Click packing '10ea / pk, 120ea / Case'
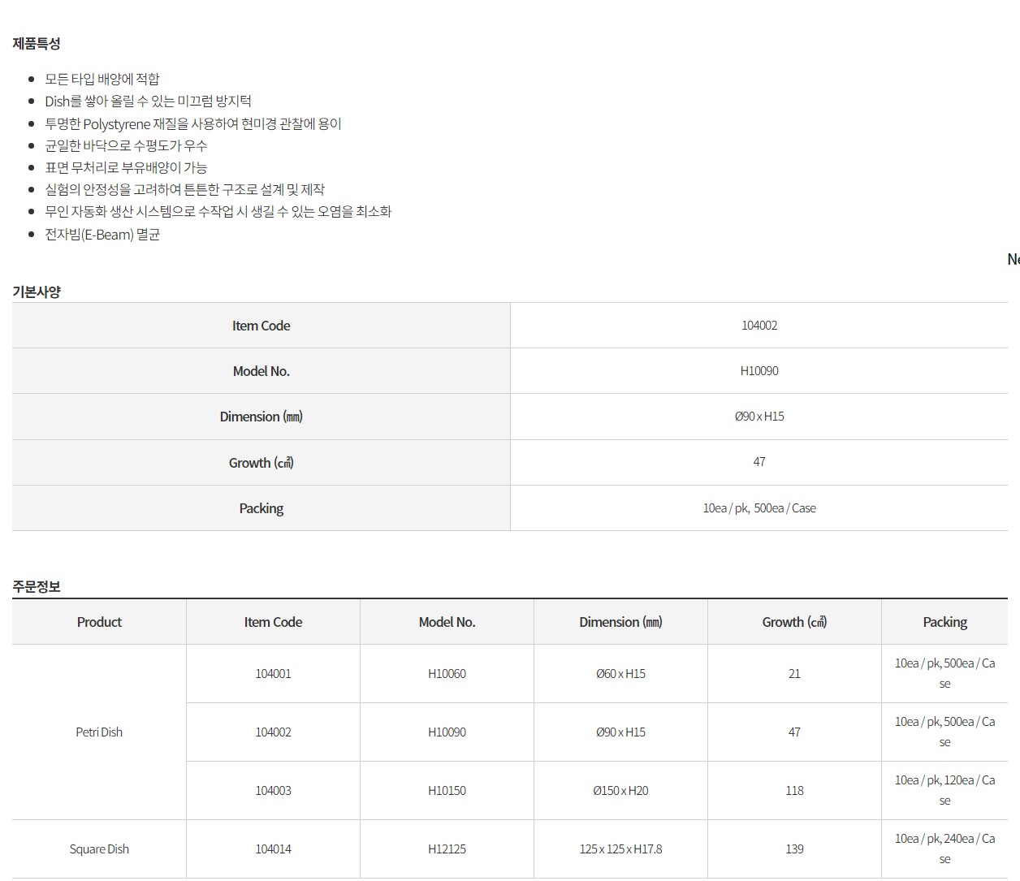Screen dimensions: 1020x881 (944, 791)
